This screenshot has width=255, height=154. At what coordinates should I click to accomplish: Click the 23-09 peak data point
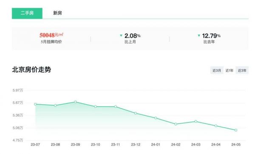point(76,102)
